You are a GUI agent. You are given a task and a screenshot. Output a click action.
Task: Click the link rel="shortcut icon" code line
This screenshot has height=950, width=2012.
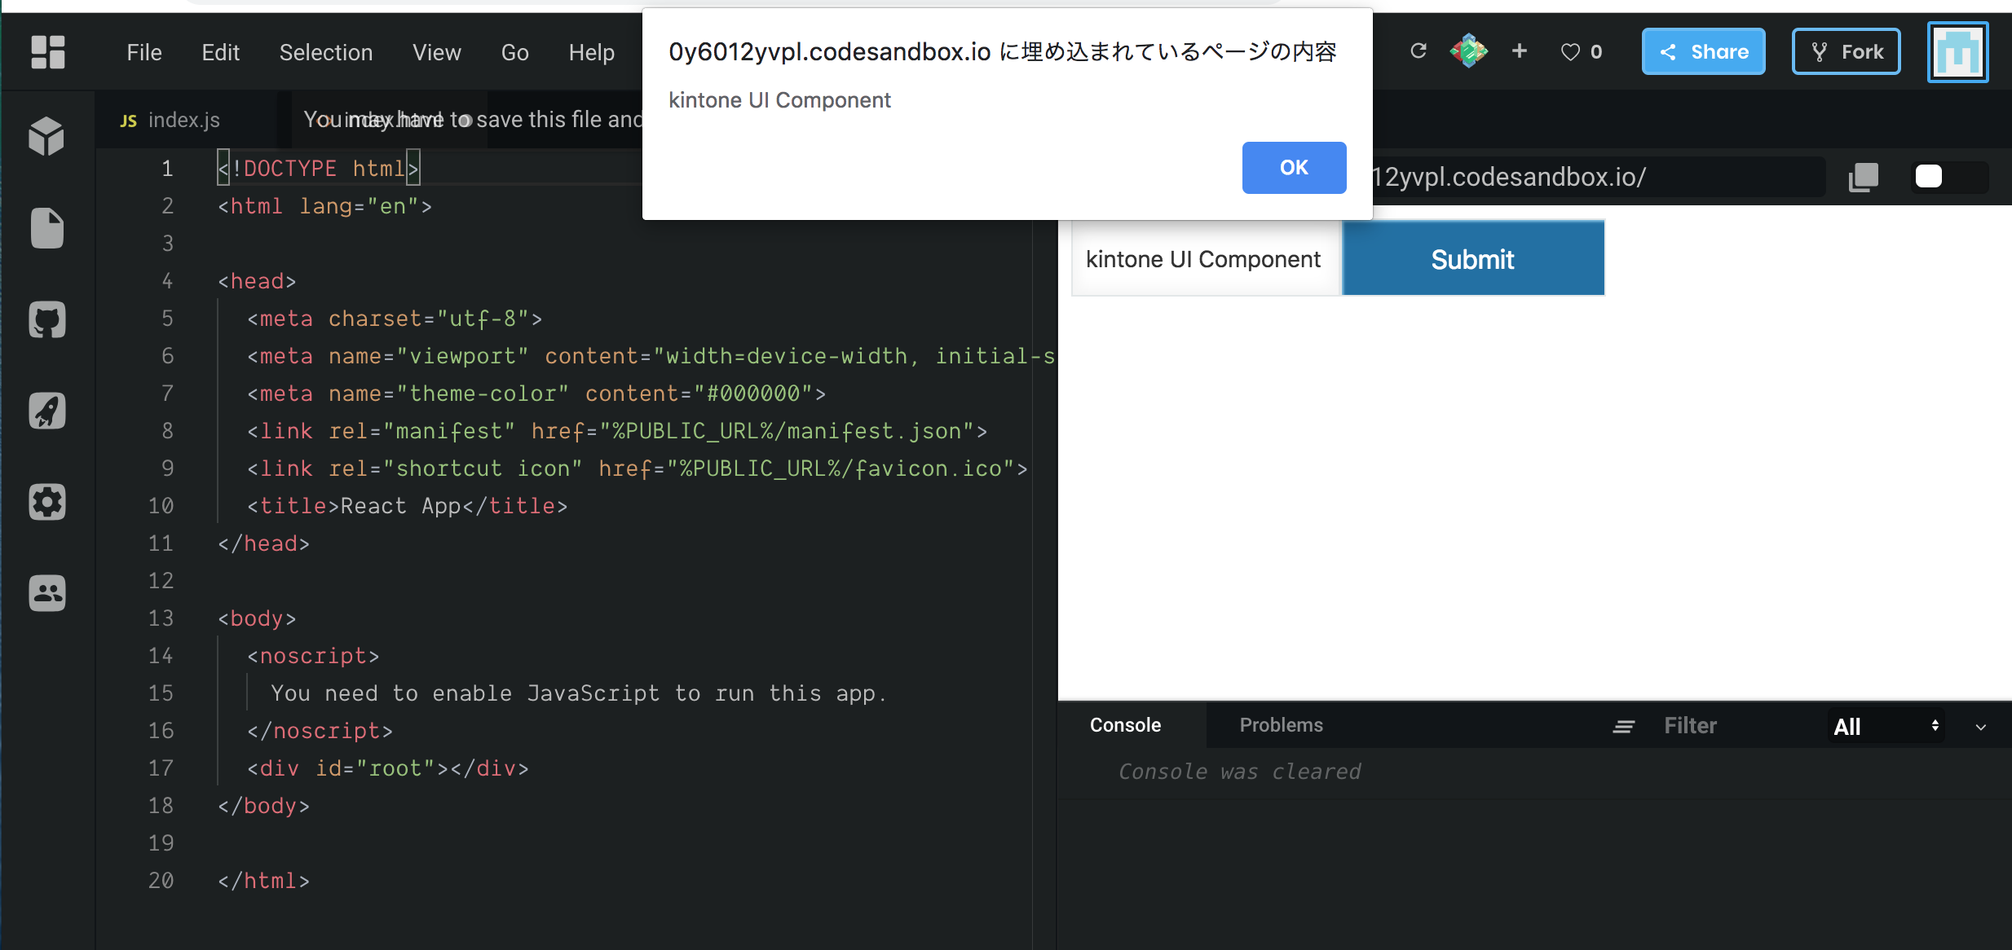pyautogui.click(x=638, y=468)
